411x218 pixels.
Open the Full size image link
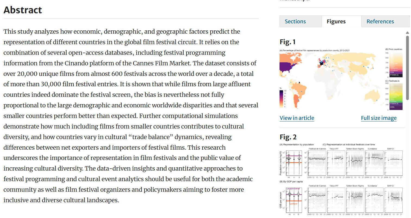[379, 118]
